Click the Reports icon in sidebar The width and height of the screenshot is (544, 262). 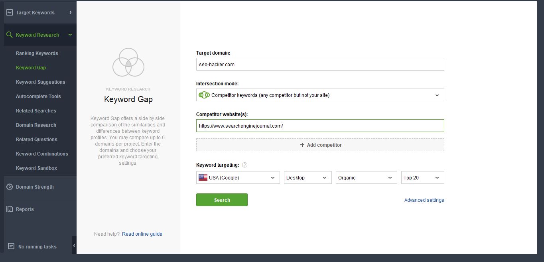pyautogui.click(x=10, y=209)
